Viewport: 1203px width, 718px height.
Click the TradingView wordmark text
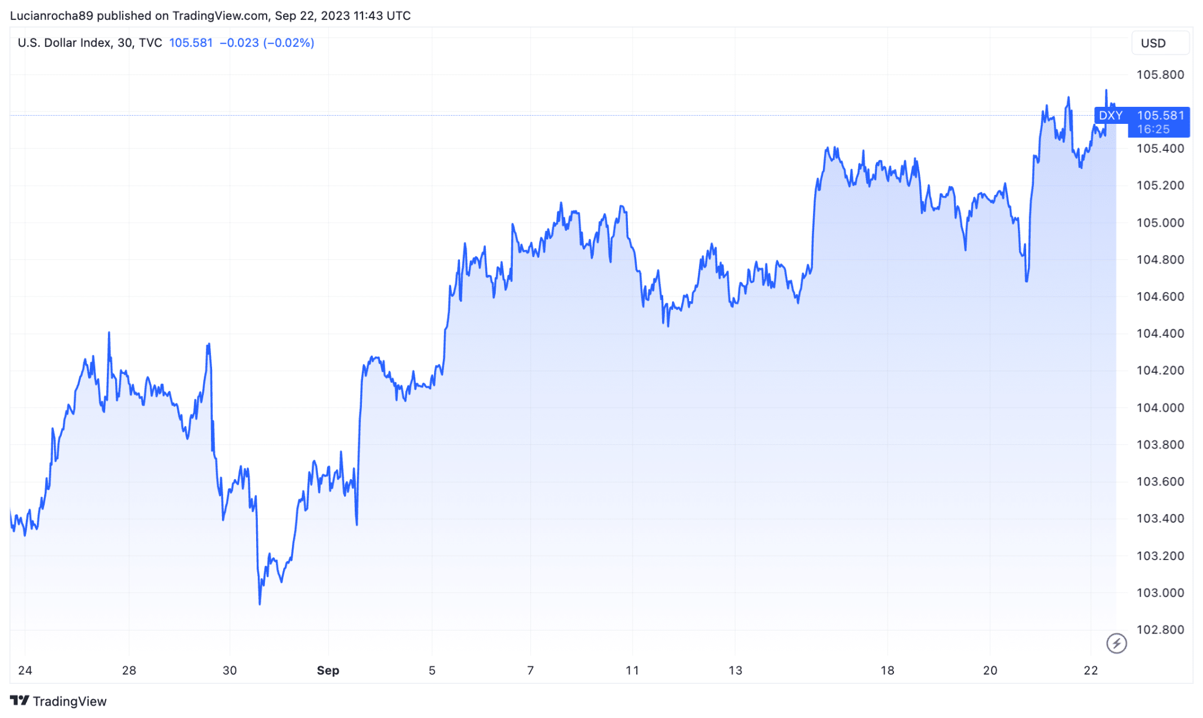tap(70, 701)
